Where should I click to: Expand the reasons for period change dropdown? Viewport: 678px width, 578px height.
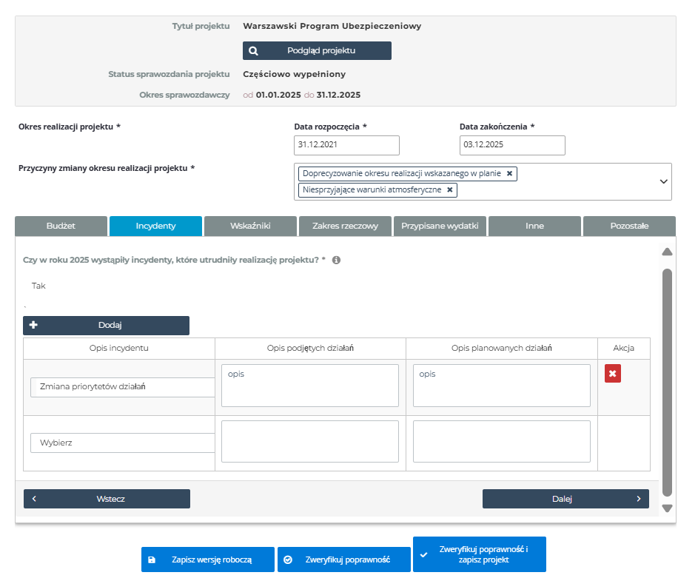click(x=663, y=181)
